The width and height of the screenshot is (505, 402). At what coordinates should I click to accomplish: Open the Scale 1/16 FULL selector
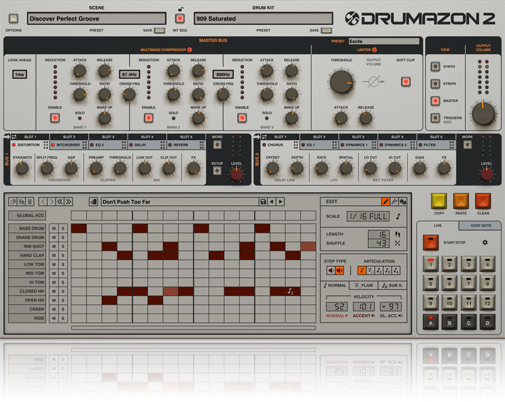(368, 216)
